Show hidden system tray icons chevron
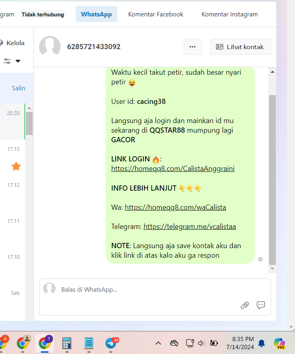The height and width of the screenshot is (354, 295). click(158, 343)
